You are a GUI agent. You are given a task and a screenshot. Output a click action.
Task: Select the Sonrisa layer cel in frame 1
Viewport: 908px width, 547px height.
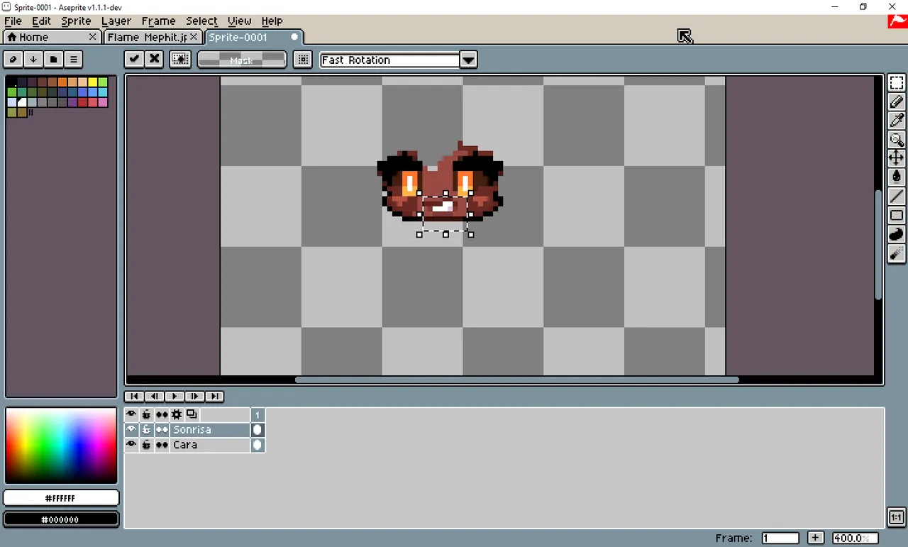click(x=258, y=430)
